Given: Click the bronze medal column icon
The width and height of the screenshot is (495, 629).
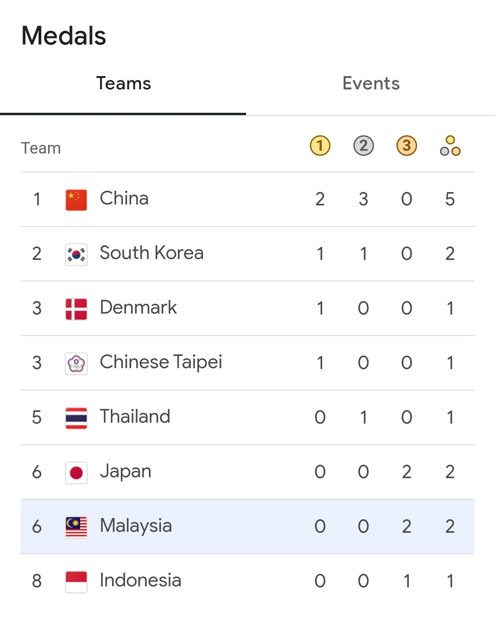Looking at the screenshot, I should pos(407,146).
